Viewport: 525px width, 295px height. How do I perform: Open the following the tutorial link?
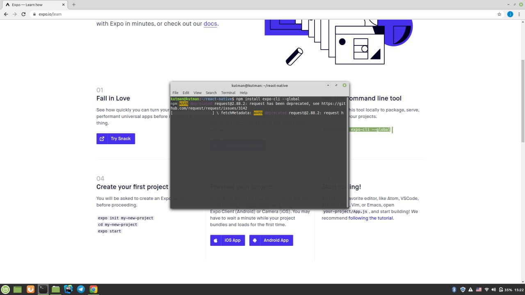pyautogui.click(x=371, y=218)
